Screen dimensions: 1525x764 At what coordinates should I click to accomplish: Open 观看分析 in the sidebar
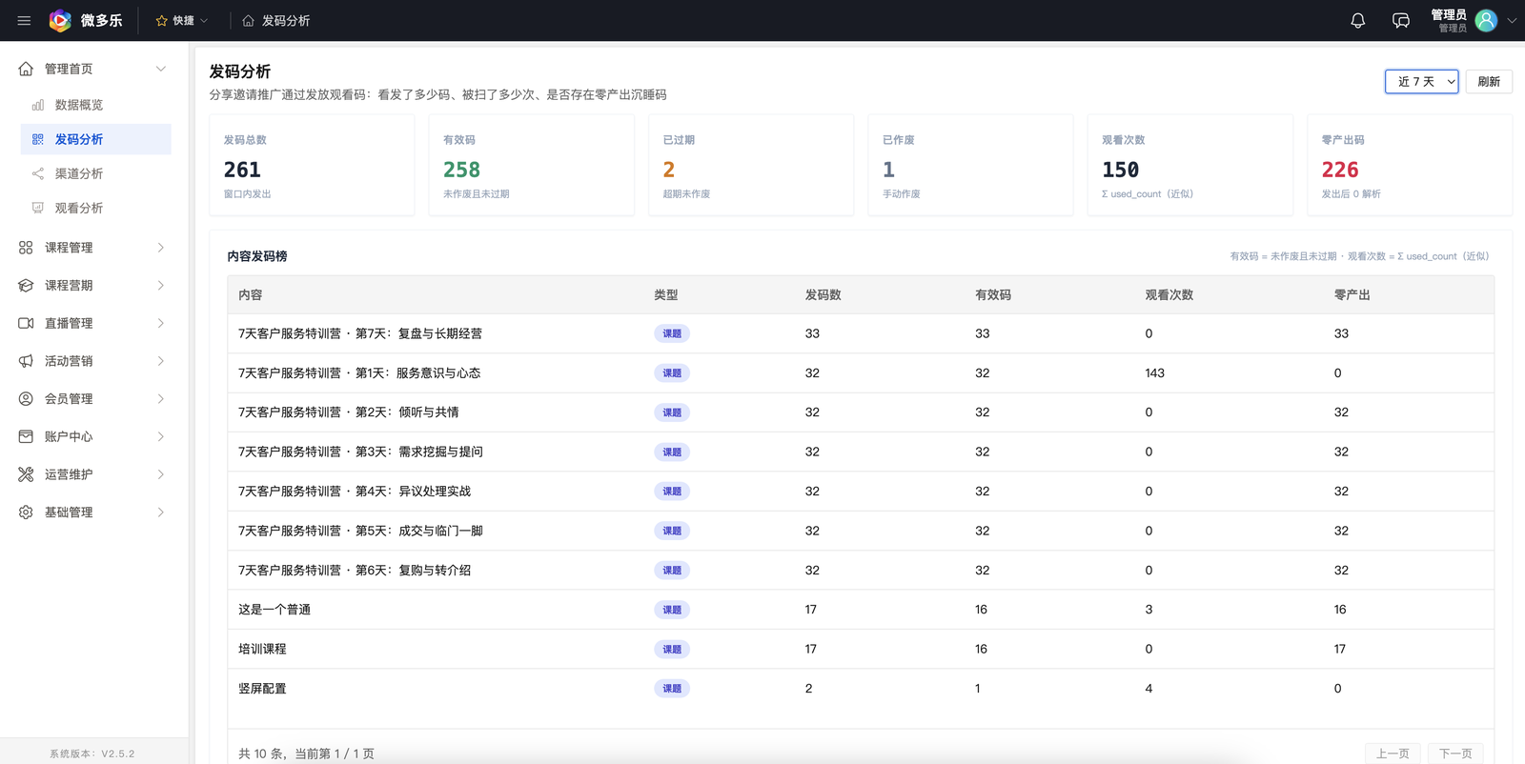pos(95,208)
